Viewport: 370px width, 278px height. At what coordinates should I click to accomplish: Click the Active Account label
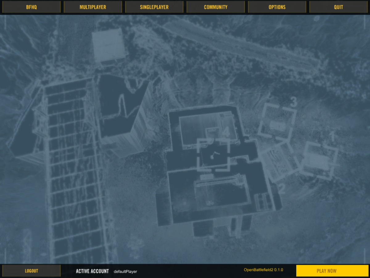(92, 271)
